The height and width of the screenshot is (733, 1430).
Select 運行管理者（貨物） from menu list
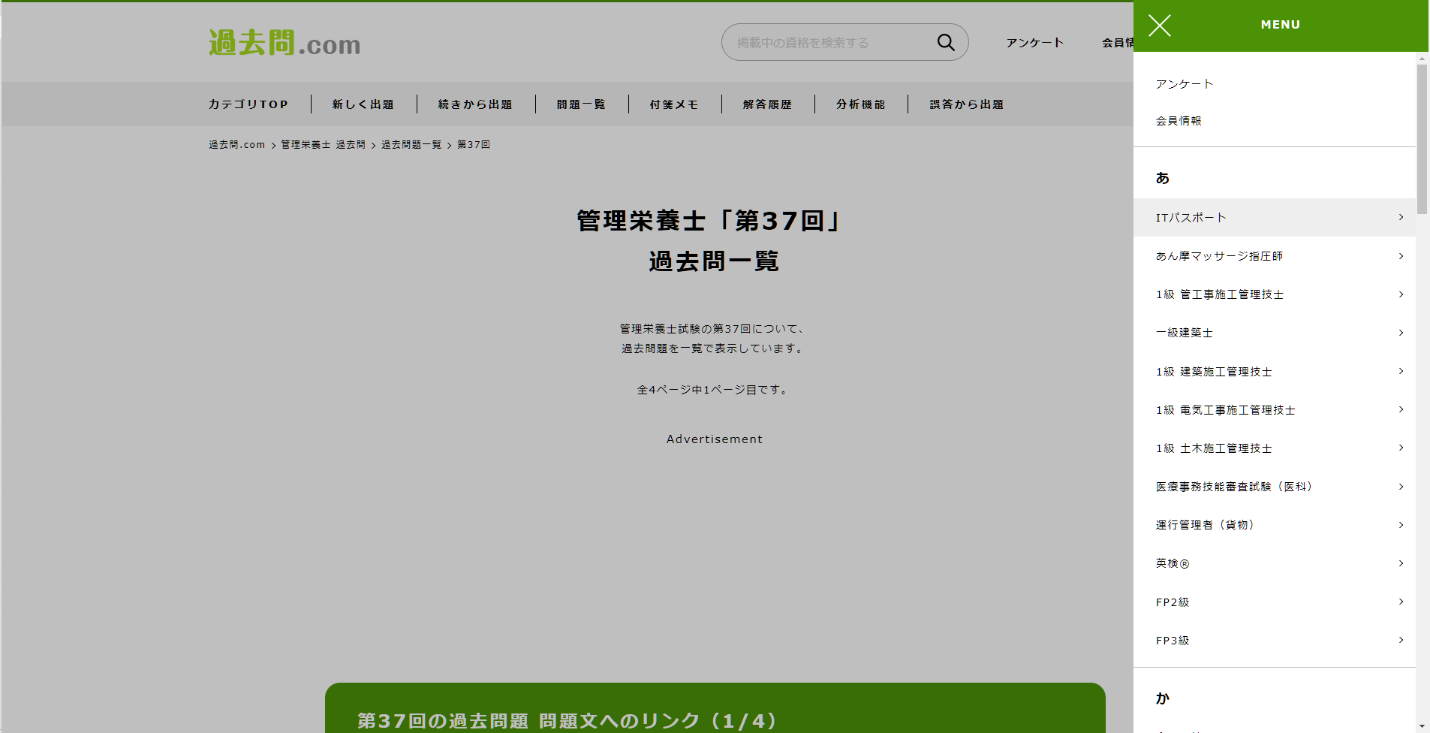coord(1205,525)
